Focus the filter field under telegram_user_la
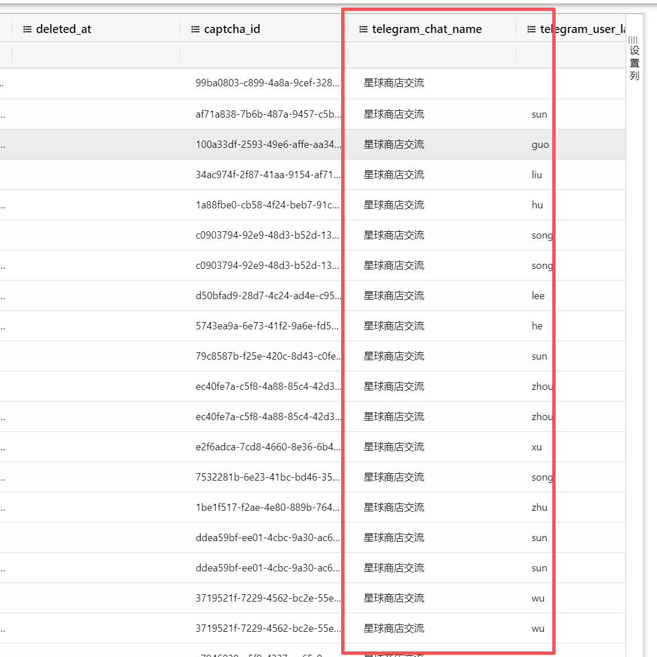 click(x=571, y=55)
